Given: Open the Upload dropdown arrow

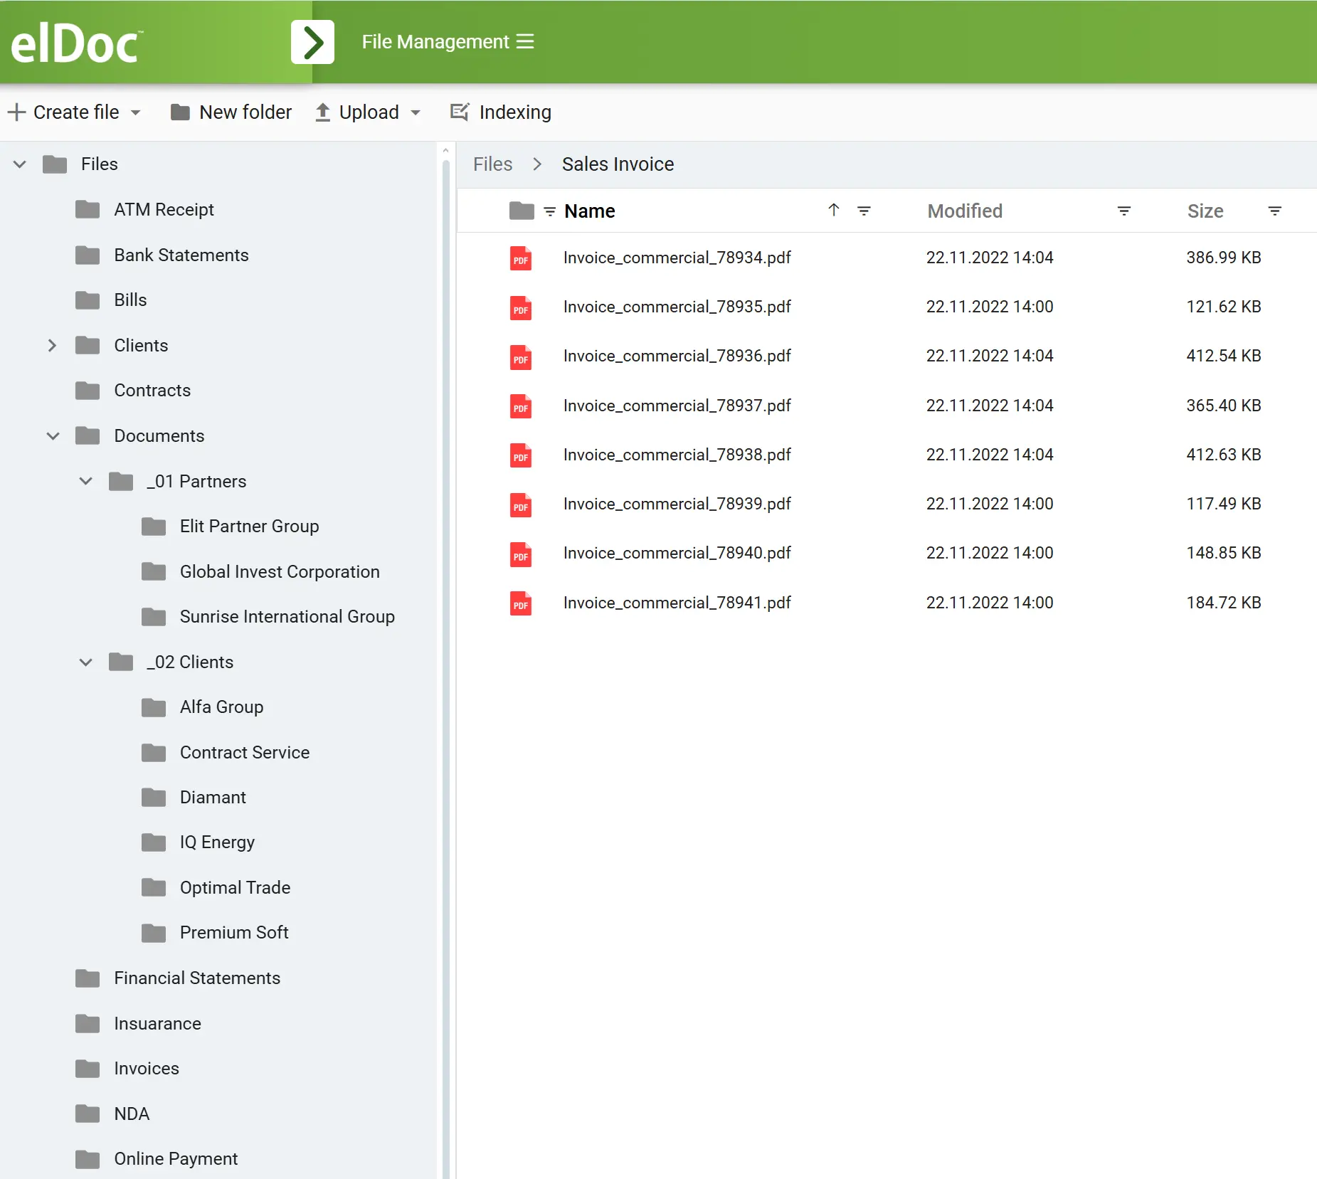Looking at the screenshot, I should [416, 112].
